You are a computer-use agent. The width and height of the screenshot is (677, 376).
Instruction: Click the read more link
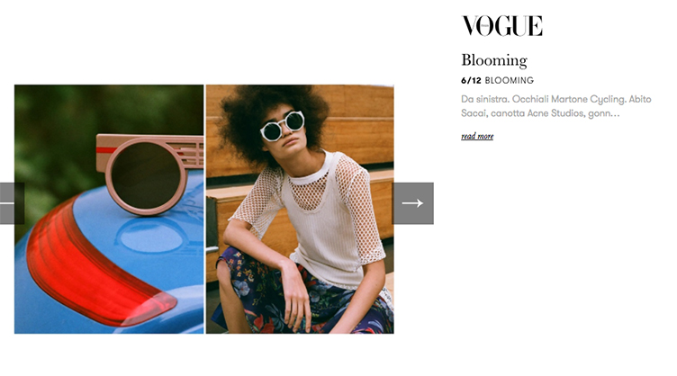477,136
